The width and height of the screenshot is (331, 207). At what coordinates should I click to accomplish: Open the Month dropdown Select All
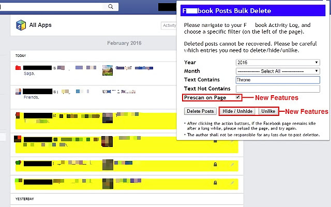[278, 71]
